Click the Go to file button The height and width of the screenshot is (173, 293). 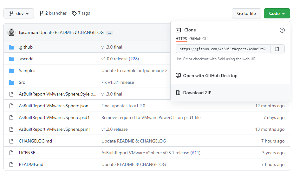pos(246,13)
